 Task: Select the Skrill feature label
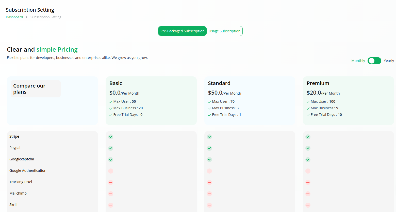[x=13, y=205]
